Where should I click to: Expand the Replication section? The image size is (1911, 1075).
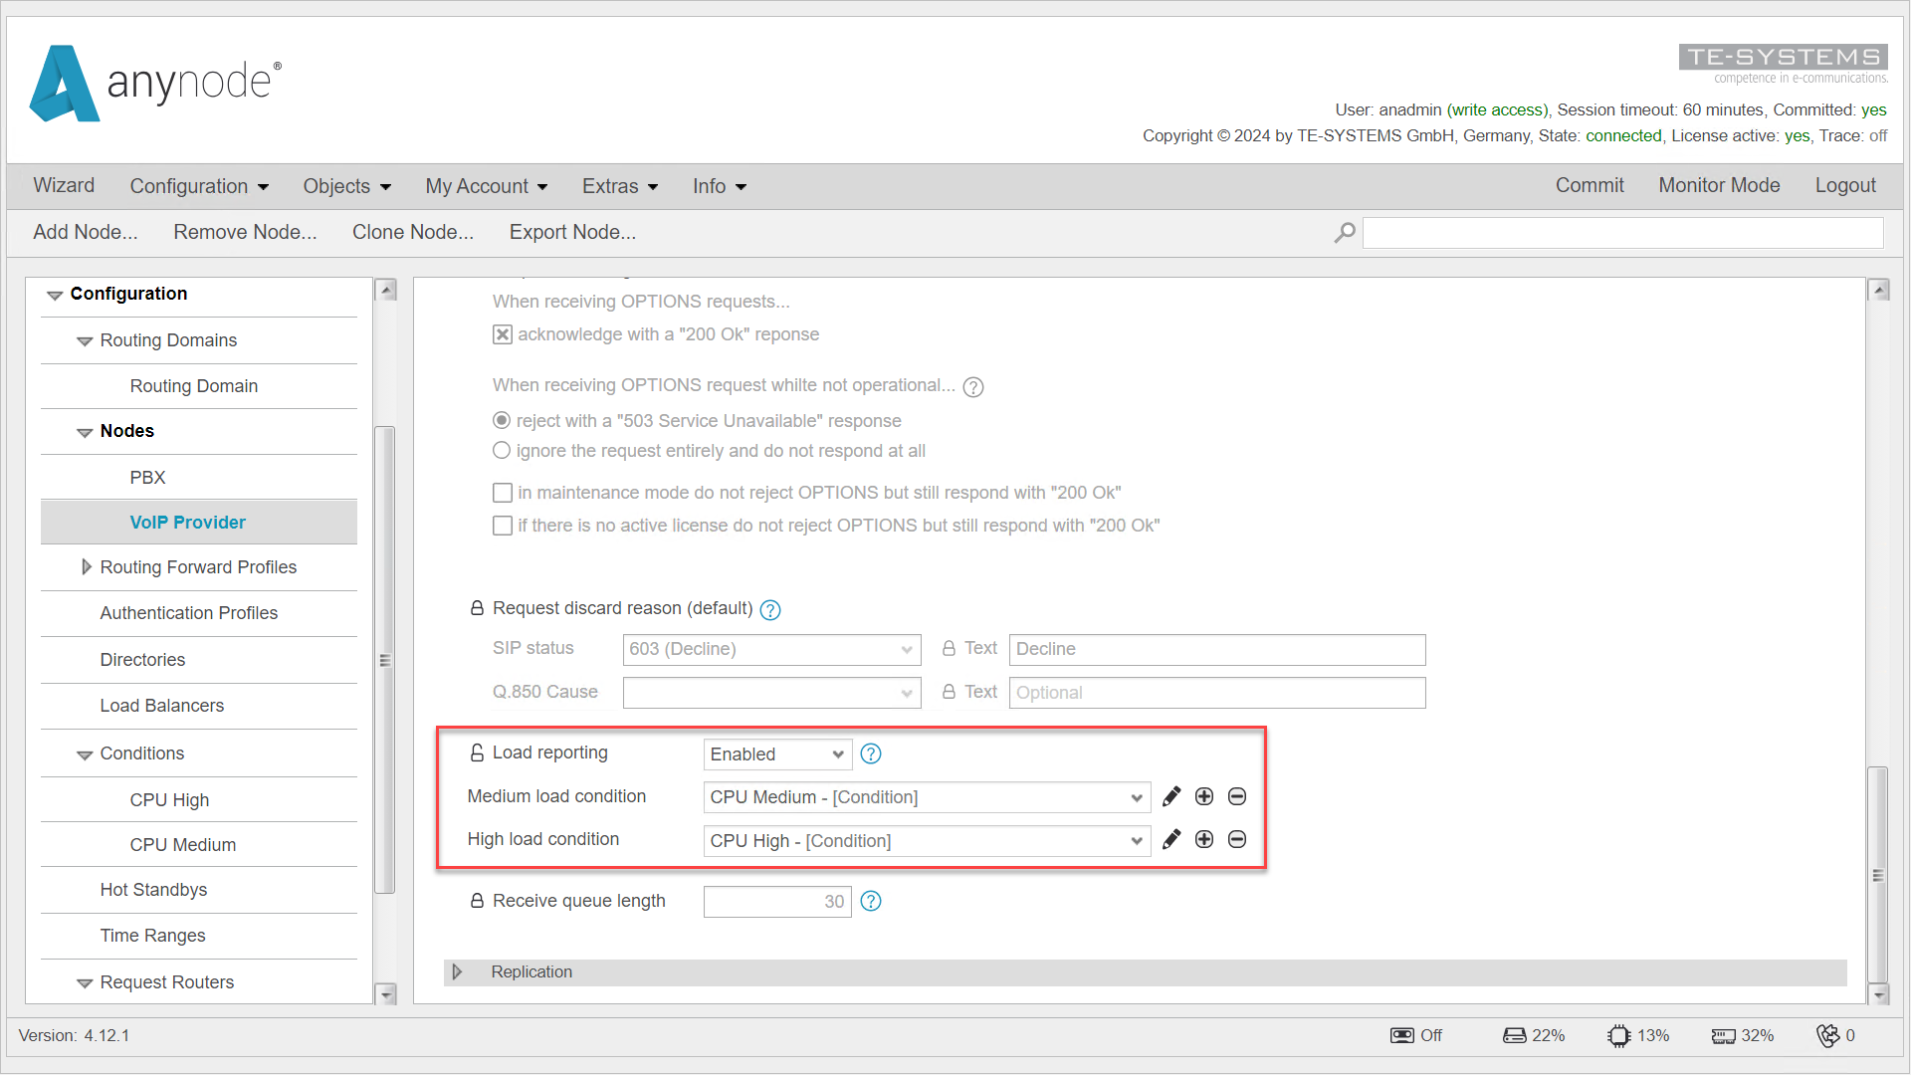457,971
